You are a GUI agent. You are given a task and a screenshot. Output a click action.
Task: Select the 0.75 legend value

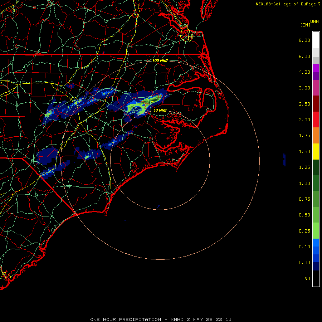[304, 199]
